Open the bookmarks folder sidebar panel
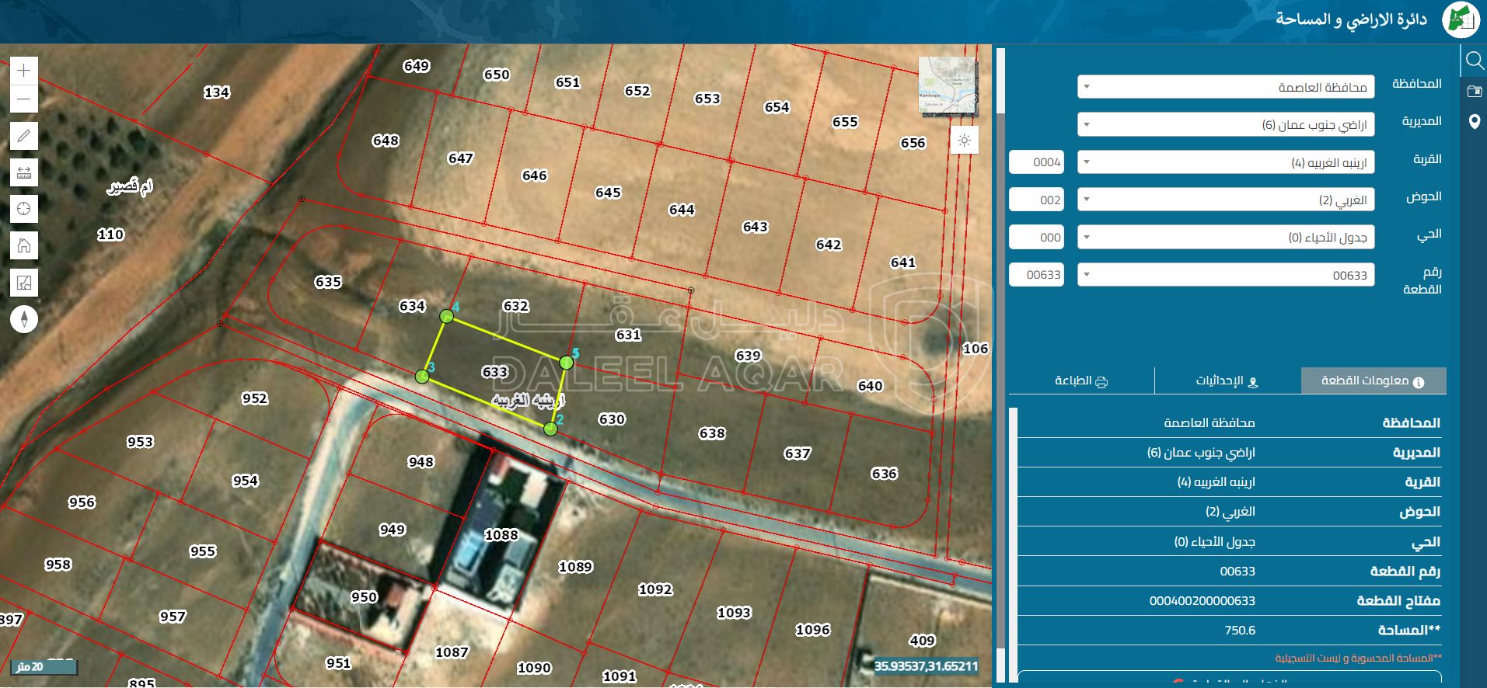Screen dimensions: 1487x688 (x=1474, y=92)
